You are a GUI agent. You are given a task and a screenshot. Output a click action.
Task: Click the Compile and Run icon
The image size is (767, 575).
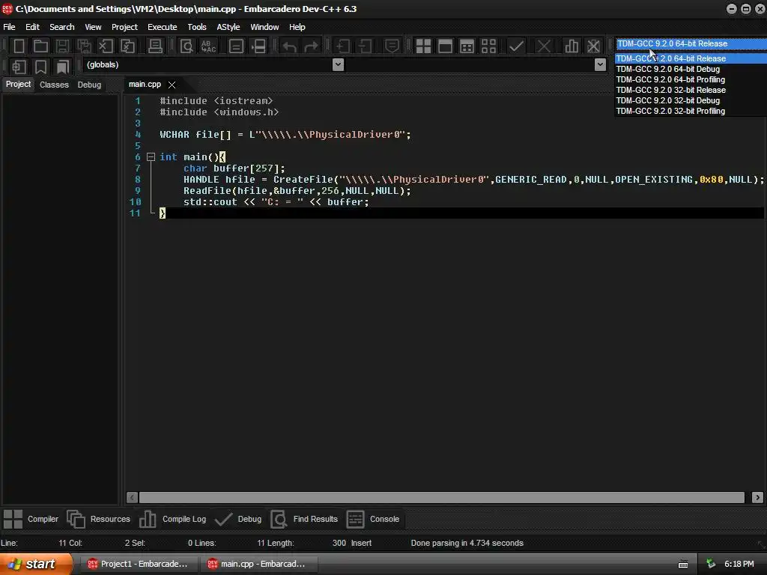(467, 46)
